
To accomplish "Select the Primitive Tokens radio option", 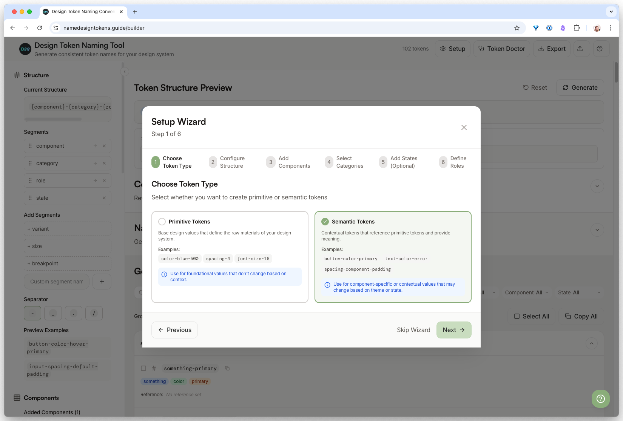I will click(162, 222).
